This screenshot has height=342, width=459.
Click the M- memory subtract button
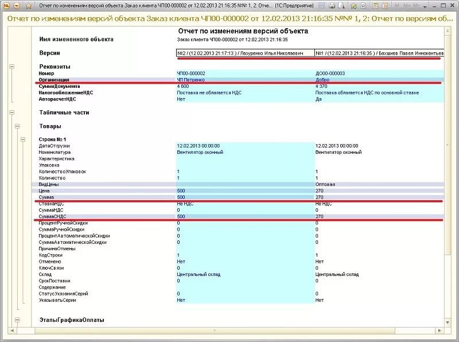(417, 6)
